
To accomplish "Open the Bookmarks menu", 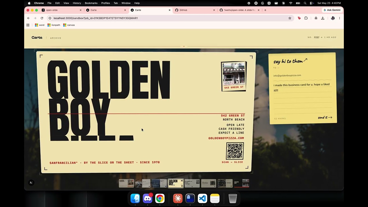I will pos(91,3).
